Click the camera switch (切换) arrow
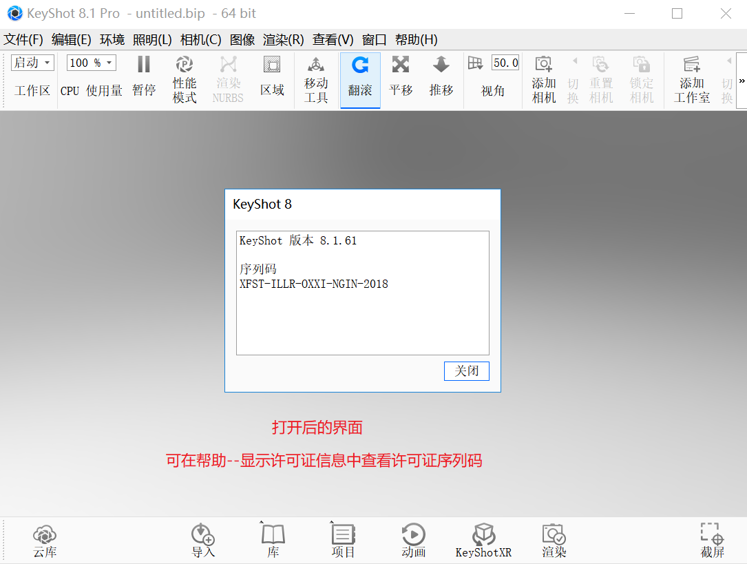747x564 pixels. (575, 61)
